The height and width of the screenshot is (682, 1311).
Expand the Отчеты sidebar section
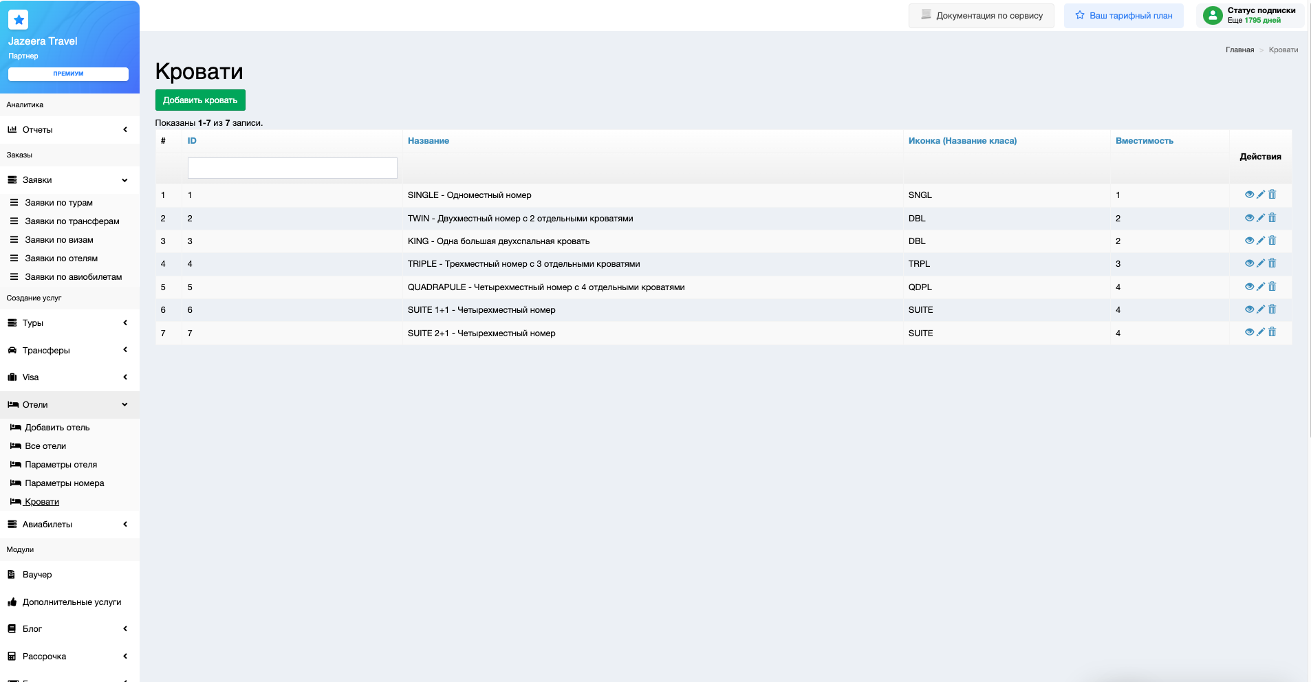[x=69, y=130]
